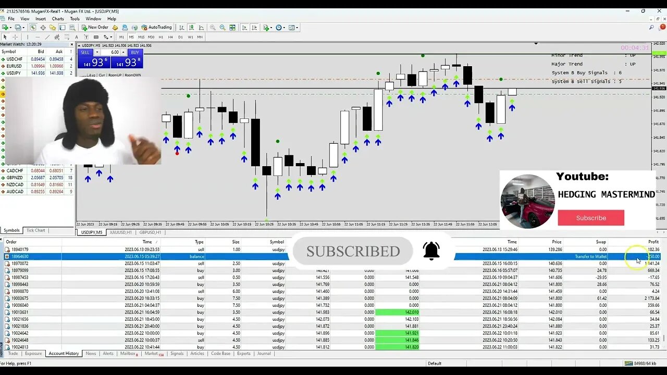Image resolution: width=667 pixels, height=375 pixels.
Task: Switch chart to bar chart style
Action: (182, 28)
